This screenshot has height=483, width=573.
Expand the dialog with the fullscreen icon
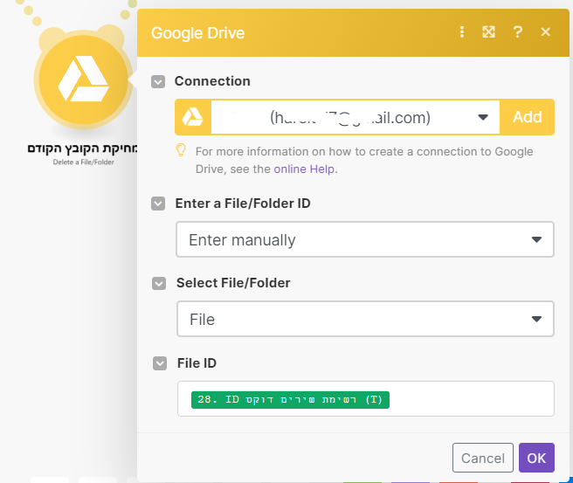pyautogui.click(x=488, y=32)
